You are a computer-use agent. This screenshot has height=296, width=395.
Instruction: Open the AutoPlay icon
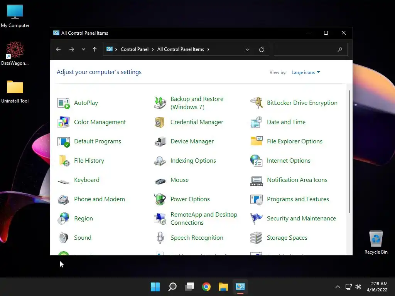64,103
